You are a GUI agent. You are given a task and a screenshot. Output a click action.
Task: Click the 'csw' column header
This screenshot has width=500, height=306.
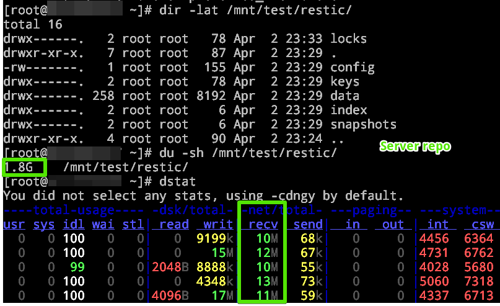[483, 225]
